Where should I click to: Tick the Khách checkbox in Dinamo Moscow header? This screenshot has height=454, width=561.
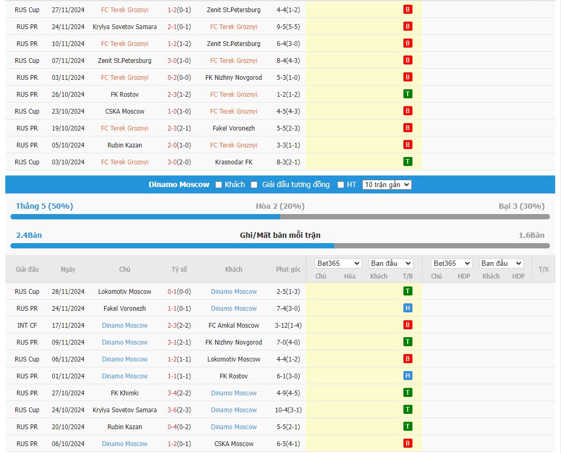(x=218, y=184)
